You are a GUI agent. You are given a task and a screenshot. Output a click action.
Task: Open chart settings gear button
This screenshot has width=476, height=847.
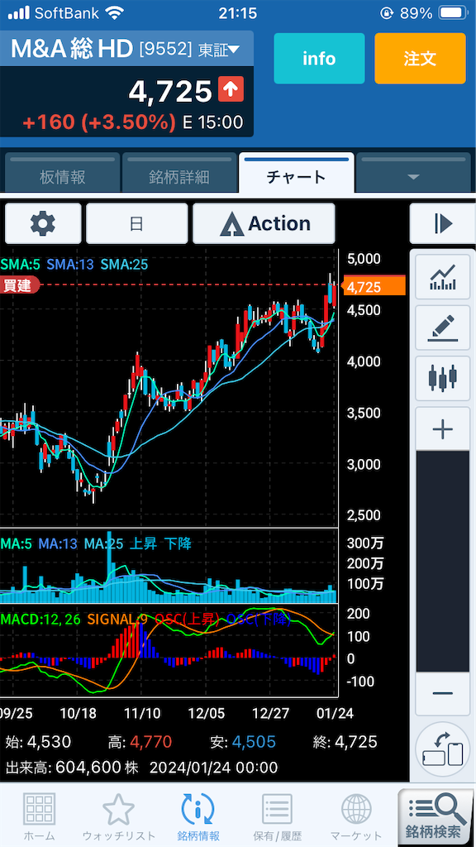[x=43, y=223]
